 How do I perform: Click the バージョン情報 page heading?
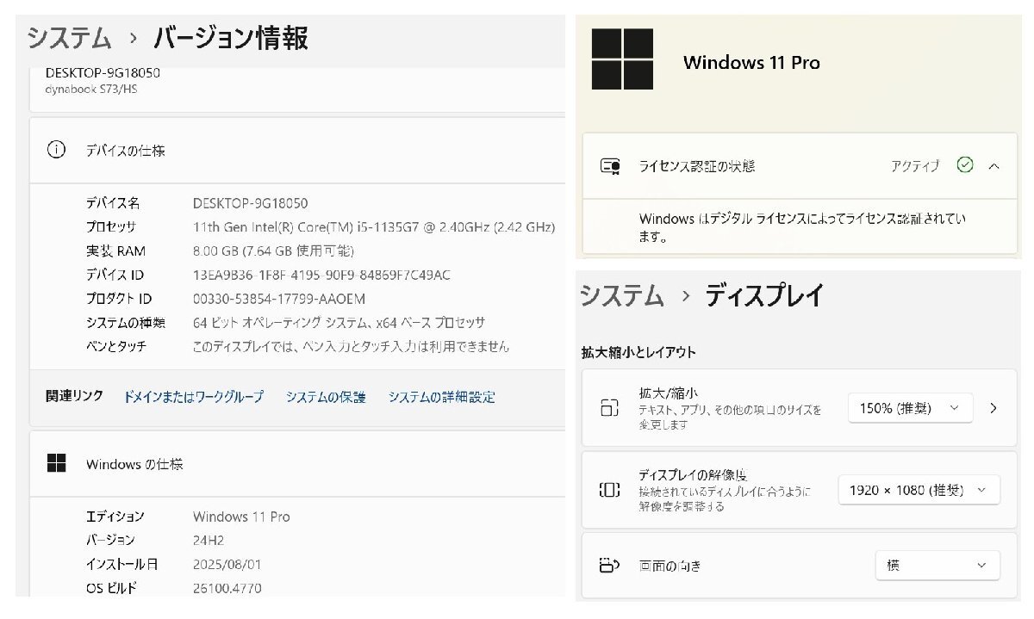click(x=231, y=38)
